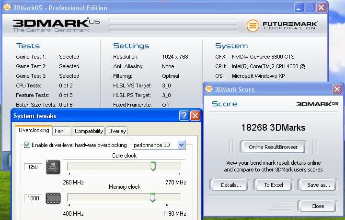Click the 400 MHz minimum memory clock label

[73, 214]
